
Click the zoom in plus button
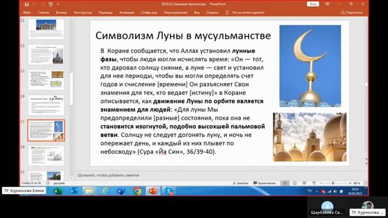click(350, 183)
